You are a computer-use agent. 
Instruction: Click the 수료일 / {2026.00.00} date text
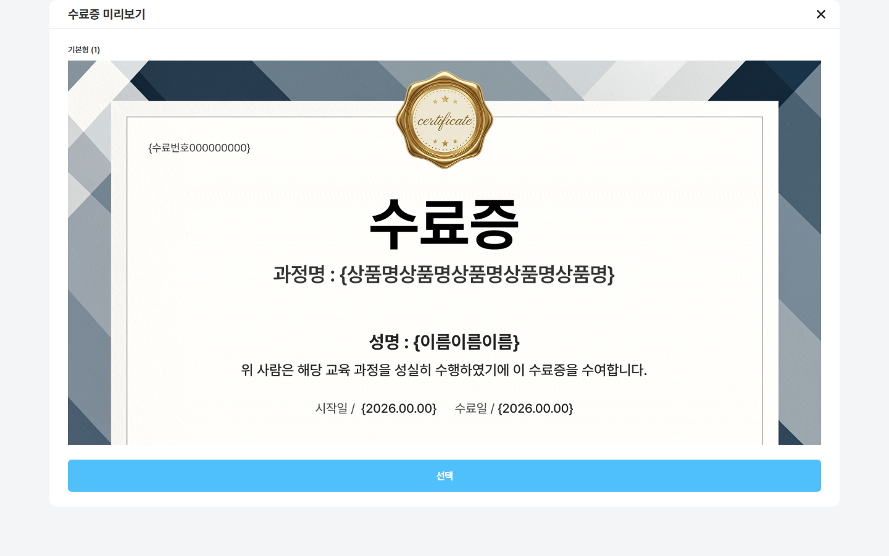(514, 408)
